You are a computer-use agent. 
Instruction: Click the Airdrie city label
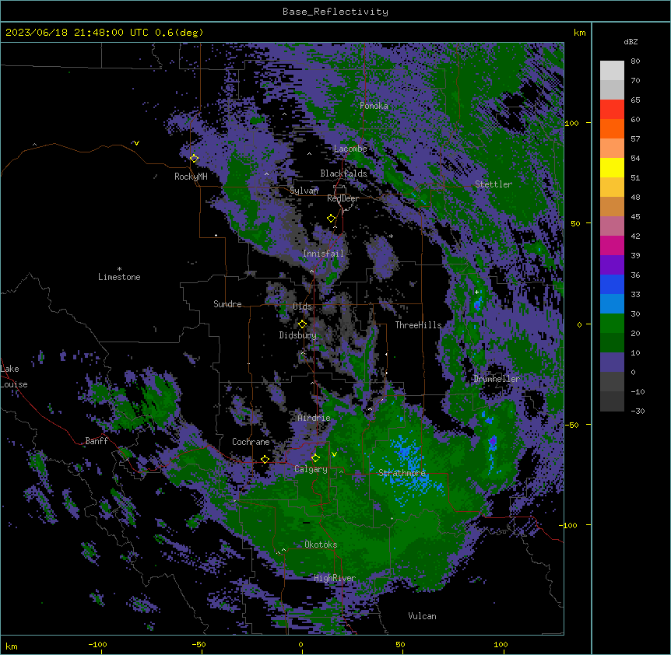[x=314, y=418]
